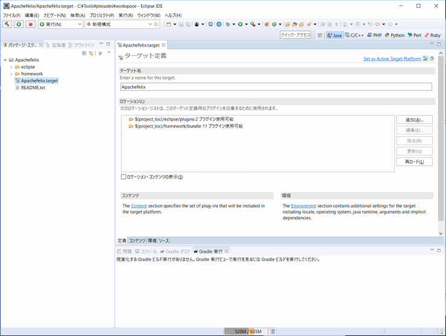Open the C/C++ perspective
Screen dimensions: 446x336
[354, 36]
